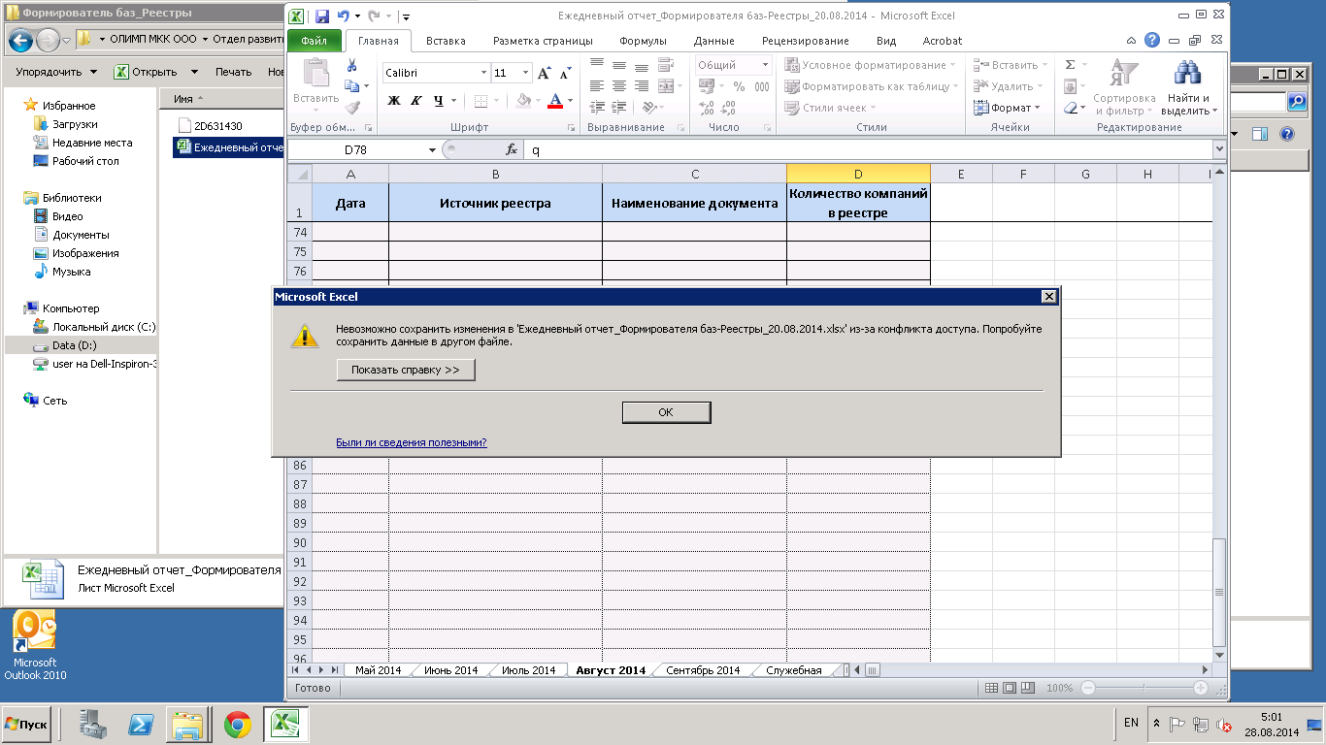Click the zoom out minus icon

pyautogui.click(x=1088, y=688)
